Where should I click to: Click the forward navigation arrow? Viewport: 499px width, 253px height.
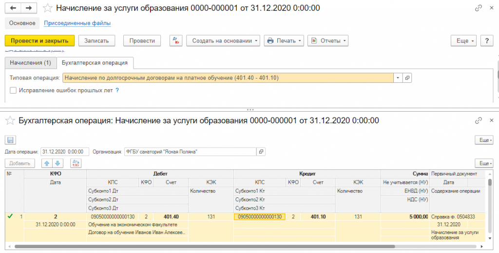(x=29, y=8)
